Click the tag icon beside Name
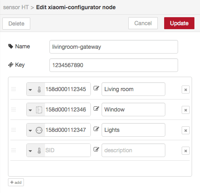 click(x=11, y=46)
